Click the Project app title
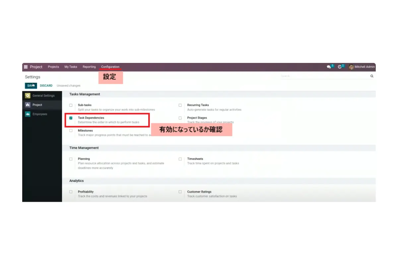The width and height of the screenshot is (398, 265). (x=36, y=67)
